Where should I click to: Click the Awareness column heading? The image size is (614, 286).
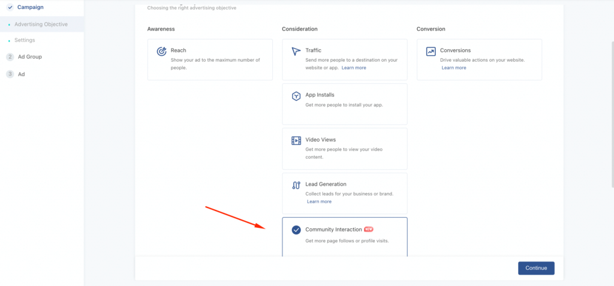[x=161, y=29]
